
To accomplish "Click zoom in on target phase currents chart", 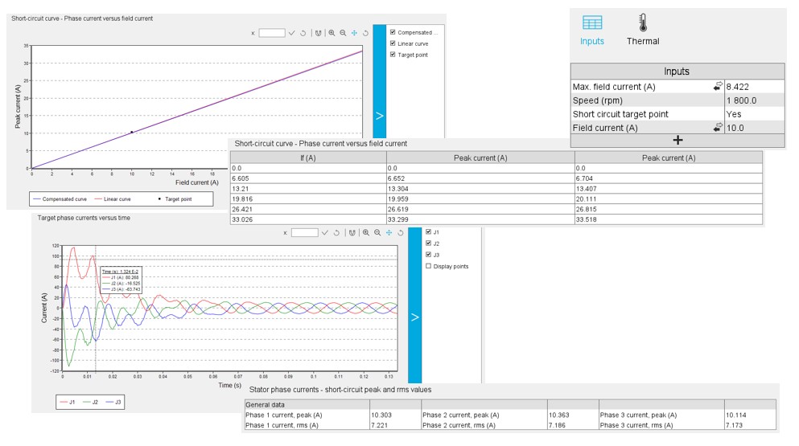I will click(366, 232).
